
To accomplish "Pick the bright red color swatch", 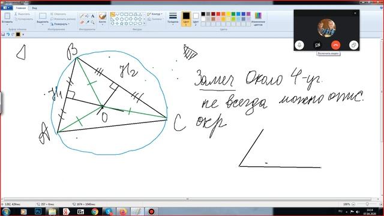I will pos(218,14).
